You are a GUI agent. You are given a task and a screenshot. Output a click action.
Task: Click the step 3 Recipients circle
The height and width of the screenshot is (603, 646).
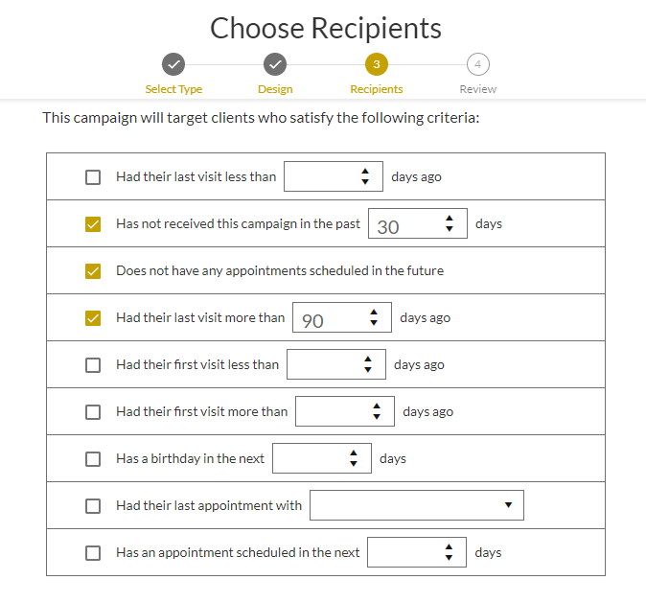tap(377, 64)
